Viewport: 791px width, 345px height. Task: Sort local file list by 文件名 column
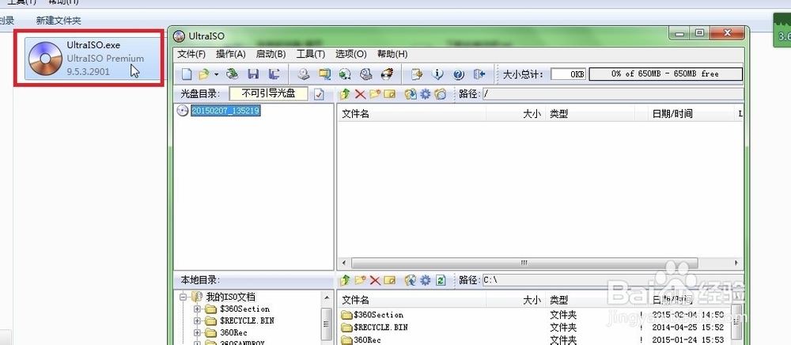pos(411,300)
